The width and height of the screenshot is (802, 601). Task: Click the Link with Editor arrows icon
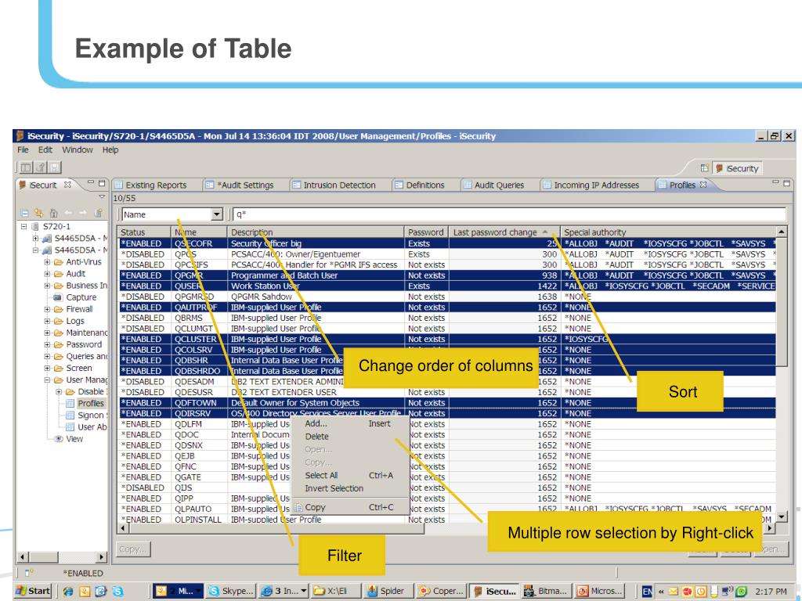pos(39,213)
